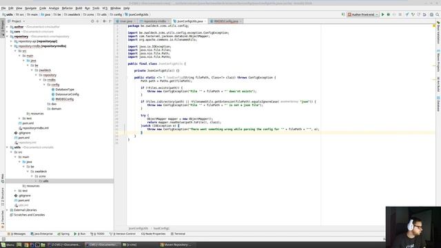Open Ant Build side panel
Image resolution: width=441 pixels, height=248 pixels.
point(438,84)
